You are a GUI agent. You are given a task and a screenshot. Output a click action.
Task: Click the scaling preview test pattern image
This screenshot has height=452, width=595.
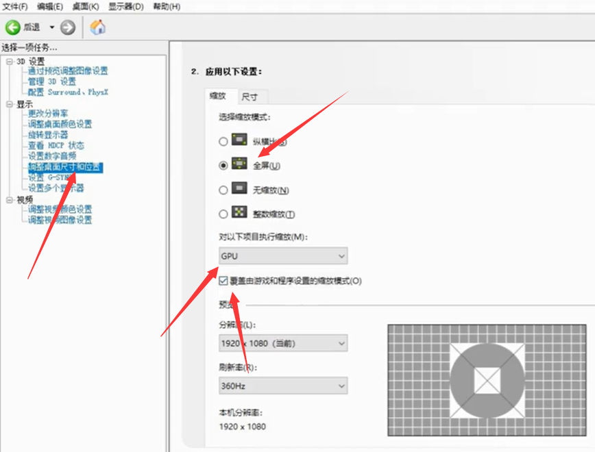click(x=487, y=380)
